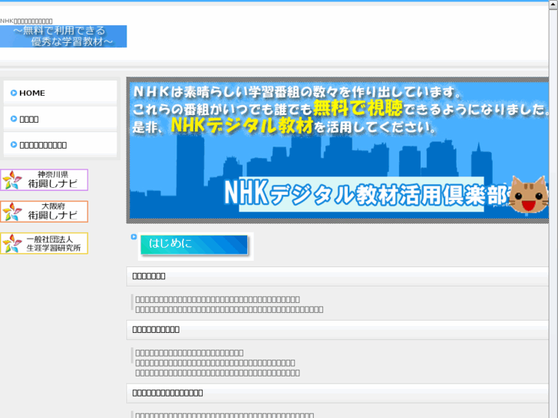
Task: Click the pinwheel logo on 神奈川県 banner
Action: 12,180
